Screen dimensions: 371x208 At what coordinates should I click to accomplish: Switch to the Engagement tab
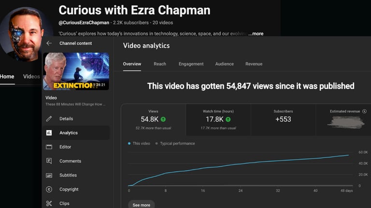(191, 64)
